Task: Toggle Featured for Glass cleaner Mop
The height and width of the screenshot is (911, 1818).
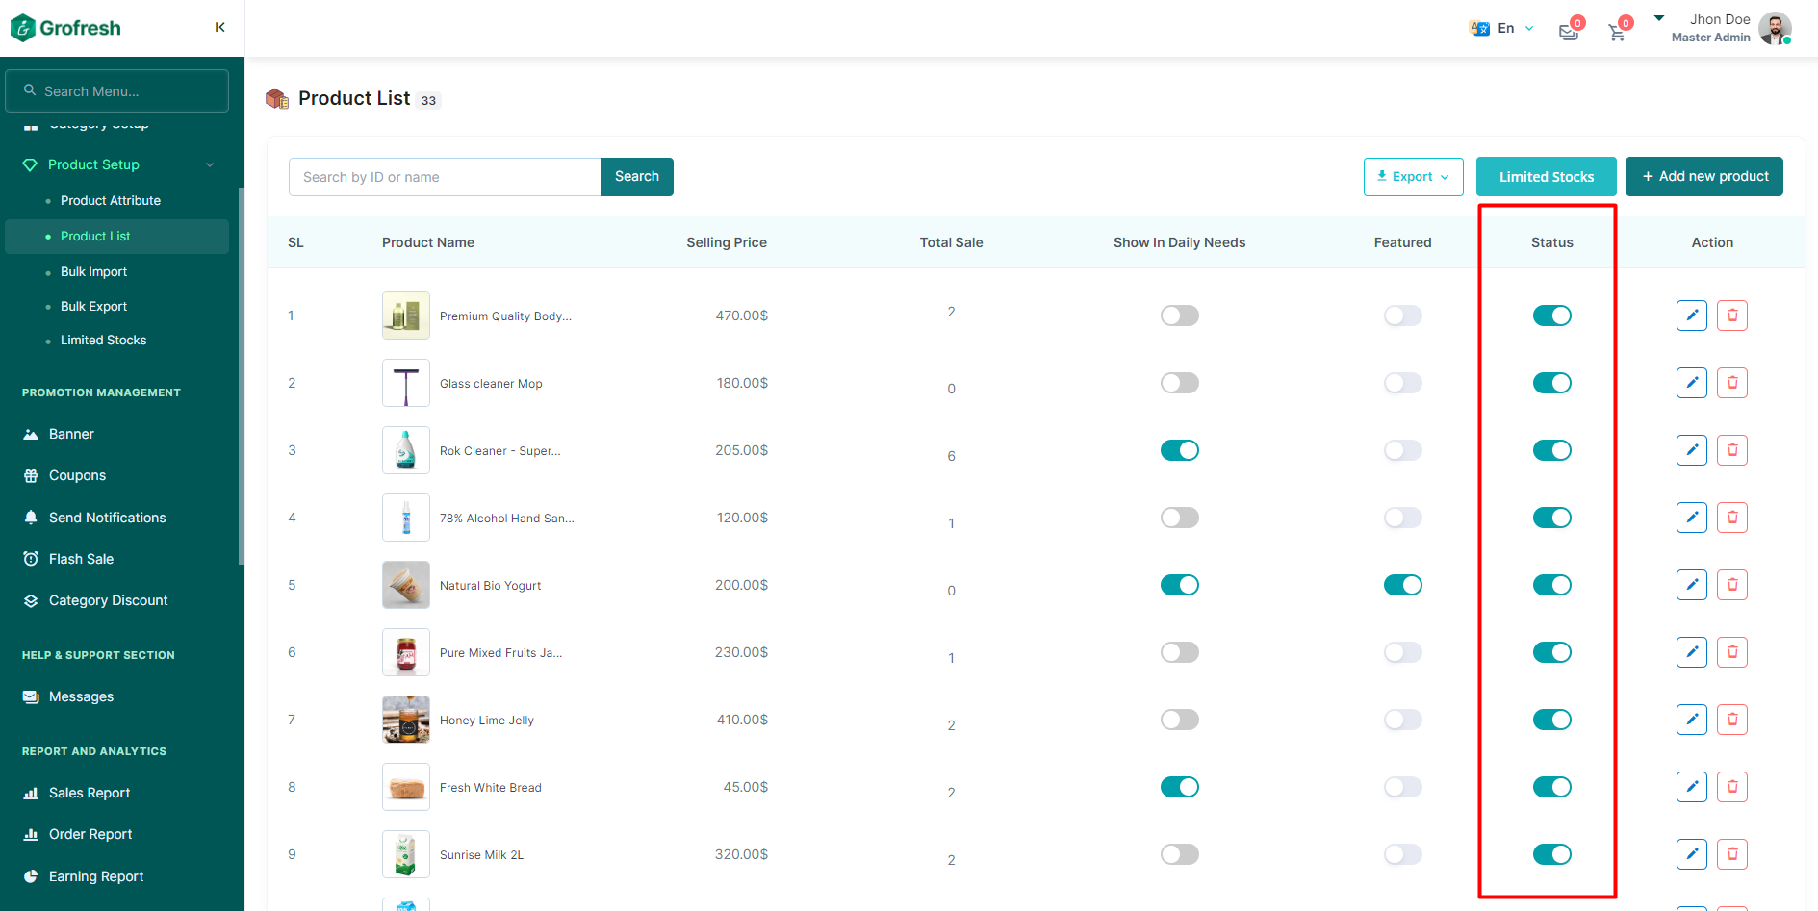Action: pyautogui.click(x=1403, y=383)
